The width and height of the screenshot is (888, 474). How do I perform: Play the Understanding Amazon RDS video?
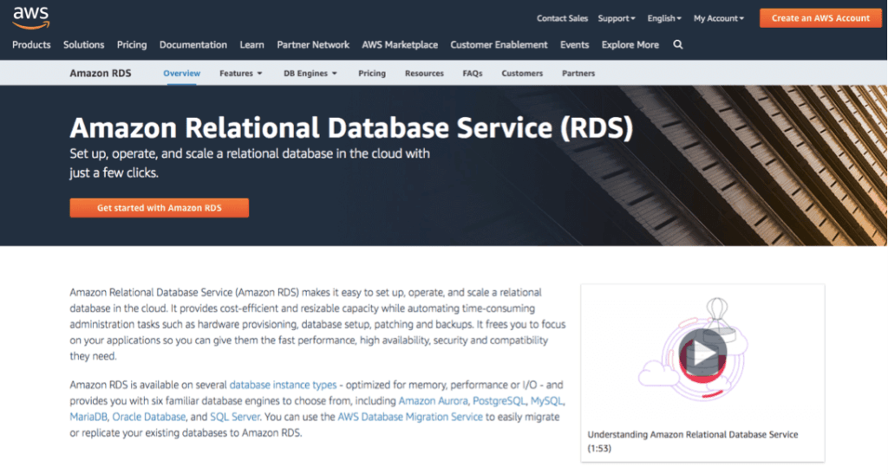pyautogui.click(x=702, y=353)
